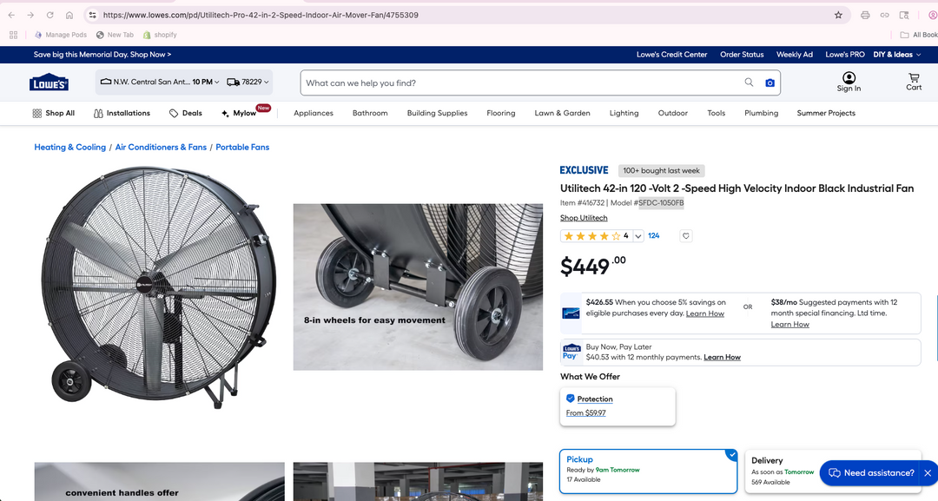Open Sign In account icon
This screenshot has height=501, width=938.
(x=849, y=82)
